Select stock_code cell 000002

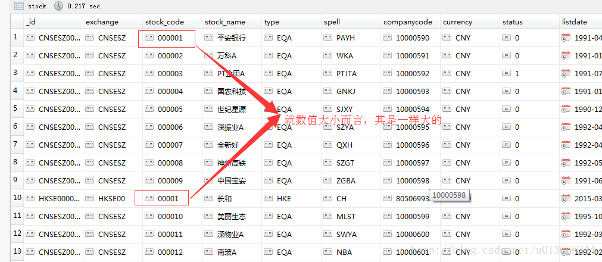tap(172, 56)
